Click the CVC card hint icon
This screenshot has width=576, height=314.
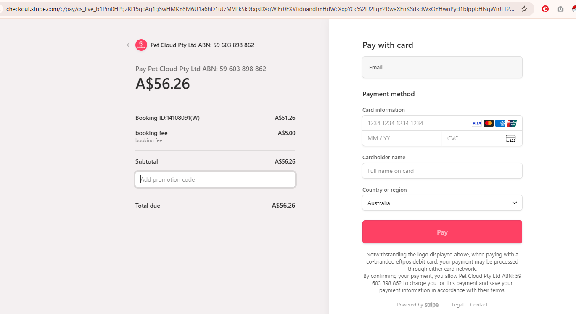[x=510, y=138]
